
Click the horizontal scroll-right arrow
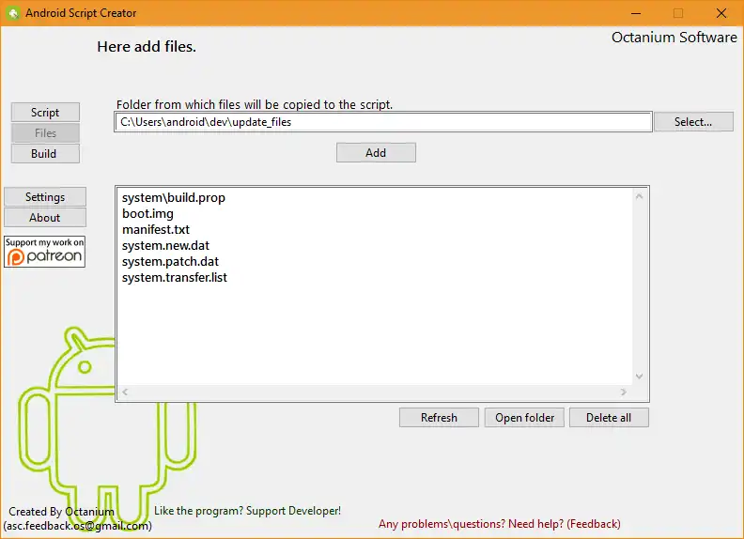(x=624, y=392)
